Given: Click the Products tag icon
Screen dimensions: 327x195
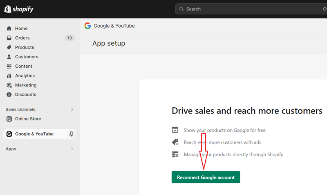Looking at the screenshot, I should [x=9, y=47].
